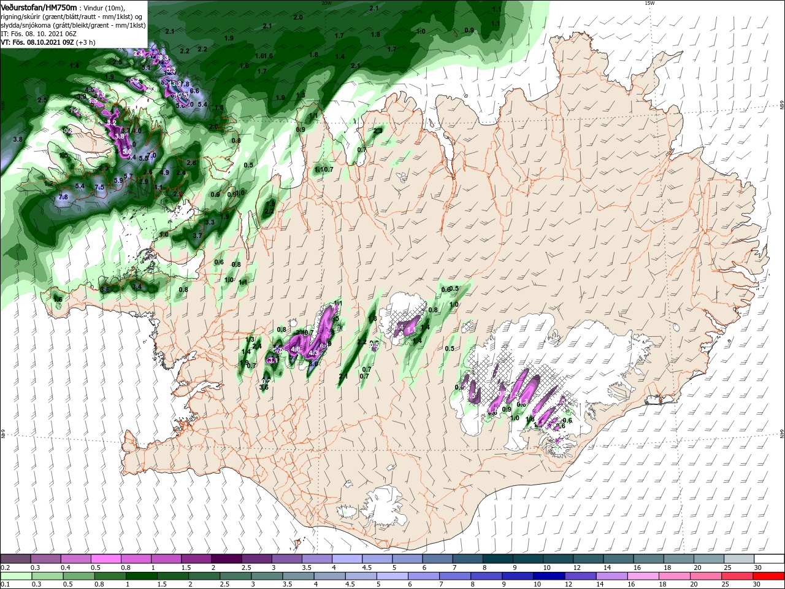
Task: Click the '0.2' label in the upper legend
Action: [6, 568]
